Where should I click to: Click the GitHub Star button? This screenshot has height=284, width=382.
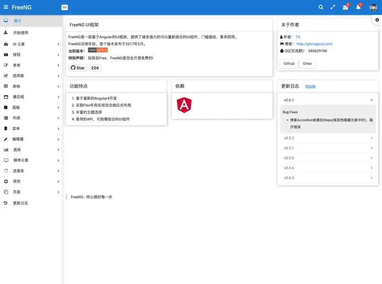[x=78, y=68]
